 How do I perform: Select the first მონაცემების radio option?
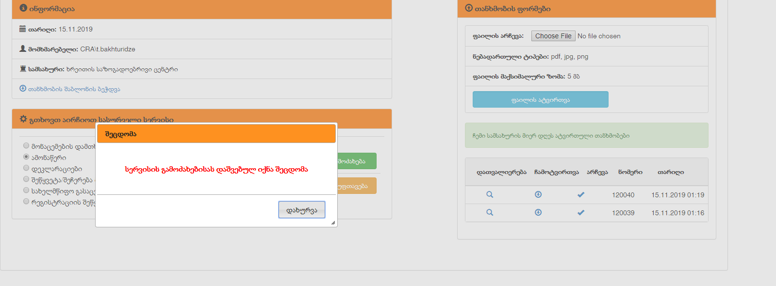tap(26, 145)
